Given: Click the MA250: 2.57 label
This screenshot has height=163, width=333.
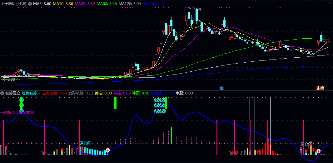Looking at the screenshot, I should 153,4.
